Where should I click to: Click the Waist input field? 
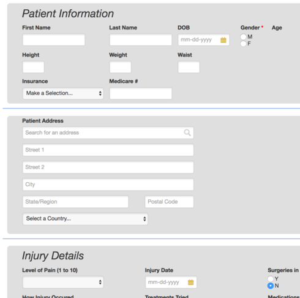[x=189, y=67]
